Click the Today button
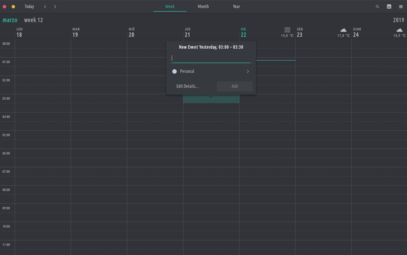 29,7
